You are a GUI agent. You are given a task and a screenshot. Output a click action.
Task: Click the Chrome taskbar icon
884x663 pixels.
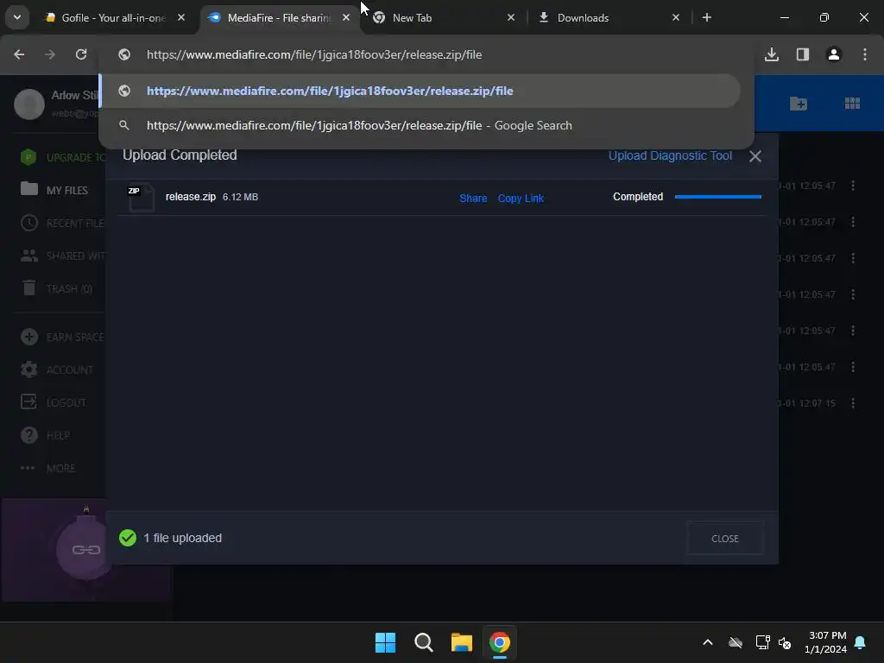pyautogui.click(x=500, y=642)
